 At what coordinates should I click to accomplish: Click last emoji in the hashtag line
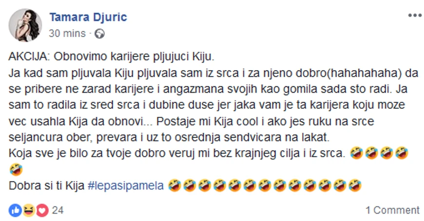point(355,186)
